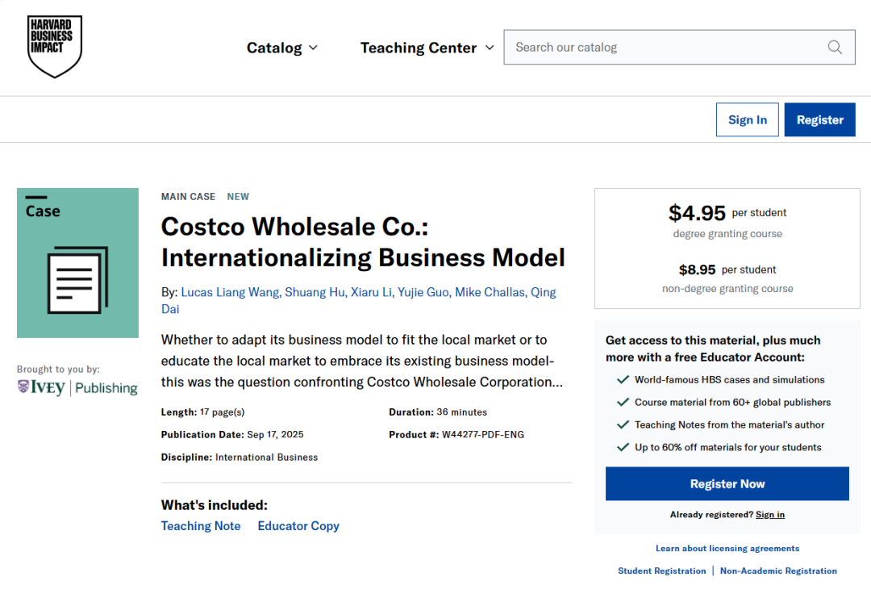Screen dimensions: 871x602
Task: Click checkmark beside Up to 60% off
Action: [x=623, y=447]
